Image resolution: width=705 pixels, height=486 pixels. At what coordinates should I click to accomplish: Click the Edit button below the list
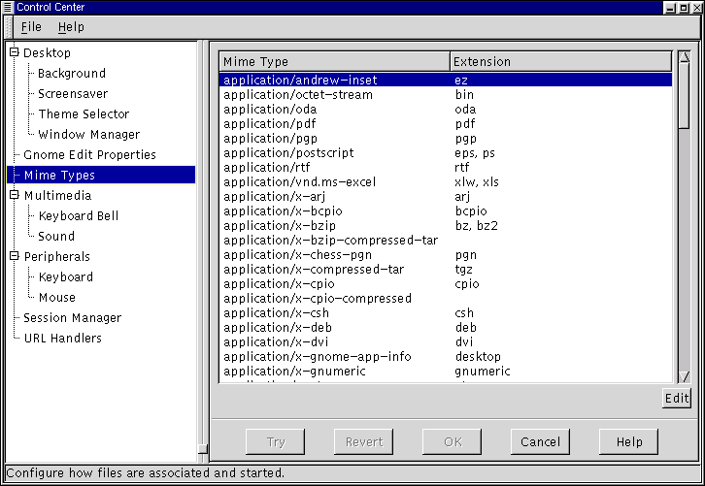pos(676,398)
